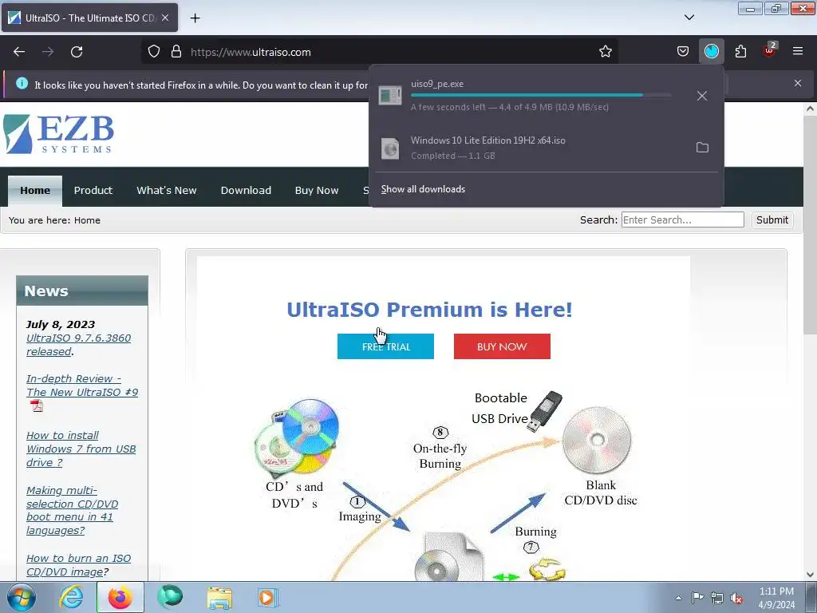
Task: Open How to burn an ISO CD/DVD image link
Action: click(78, 565)
